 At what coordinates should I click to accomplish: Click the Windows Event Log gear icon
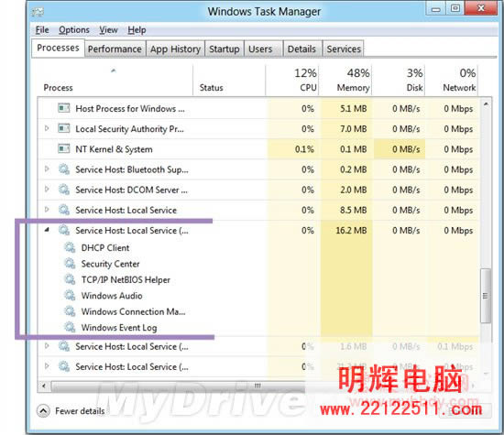point(70,327)
